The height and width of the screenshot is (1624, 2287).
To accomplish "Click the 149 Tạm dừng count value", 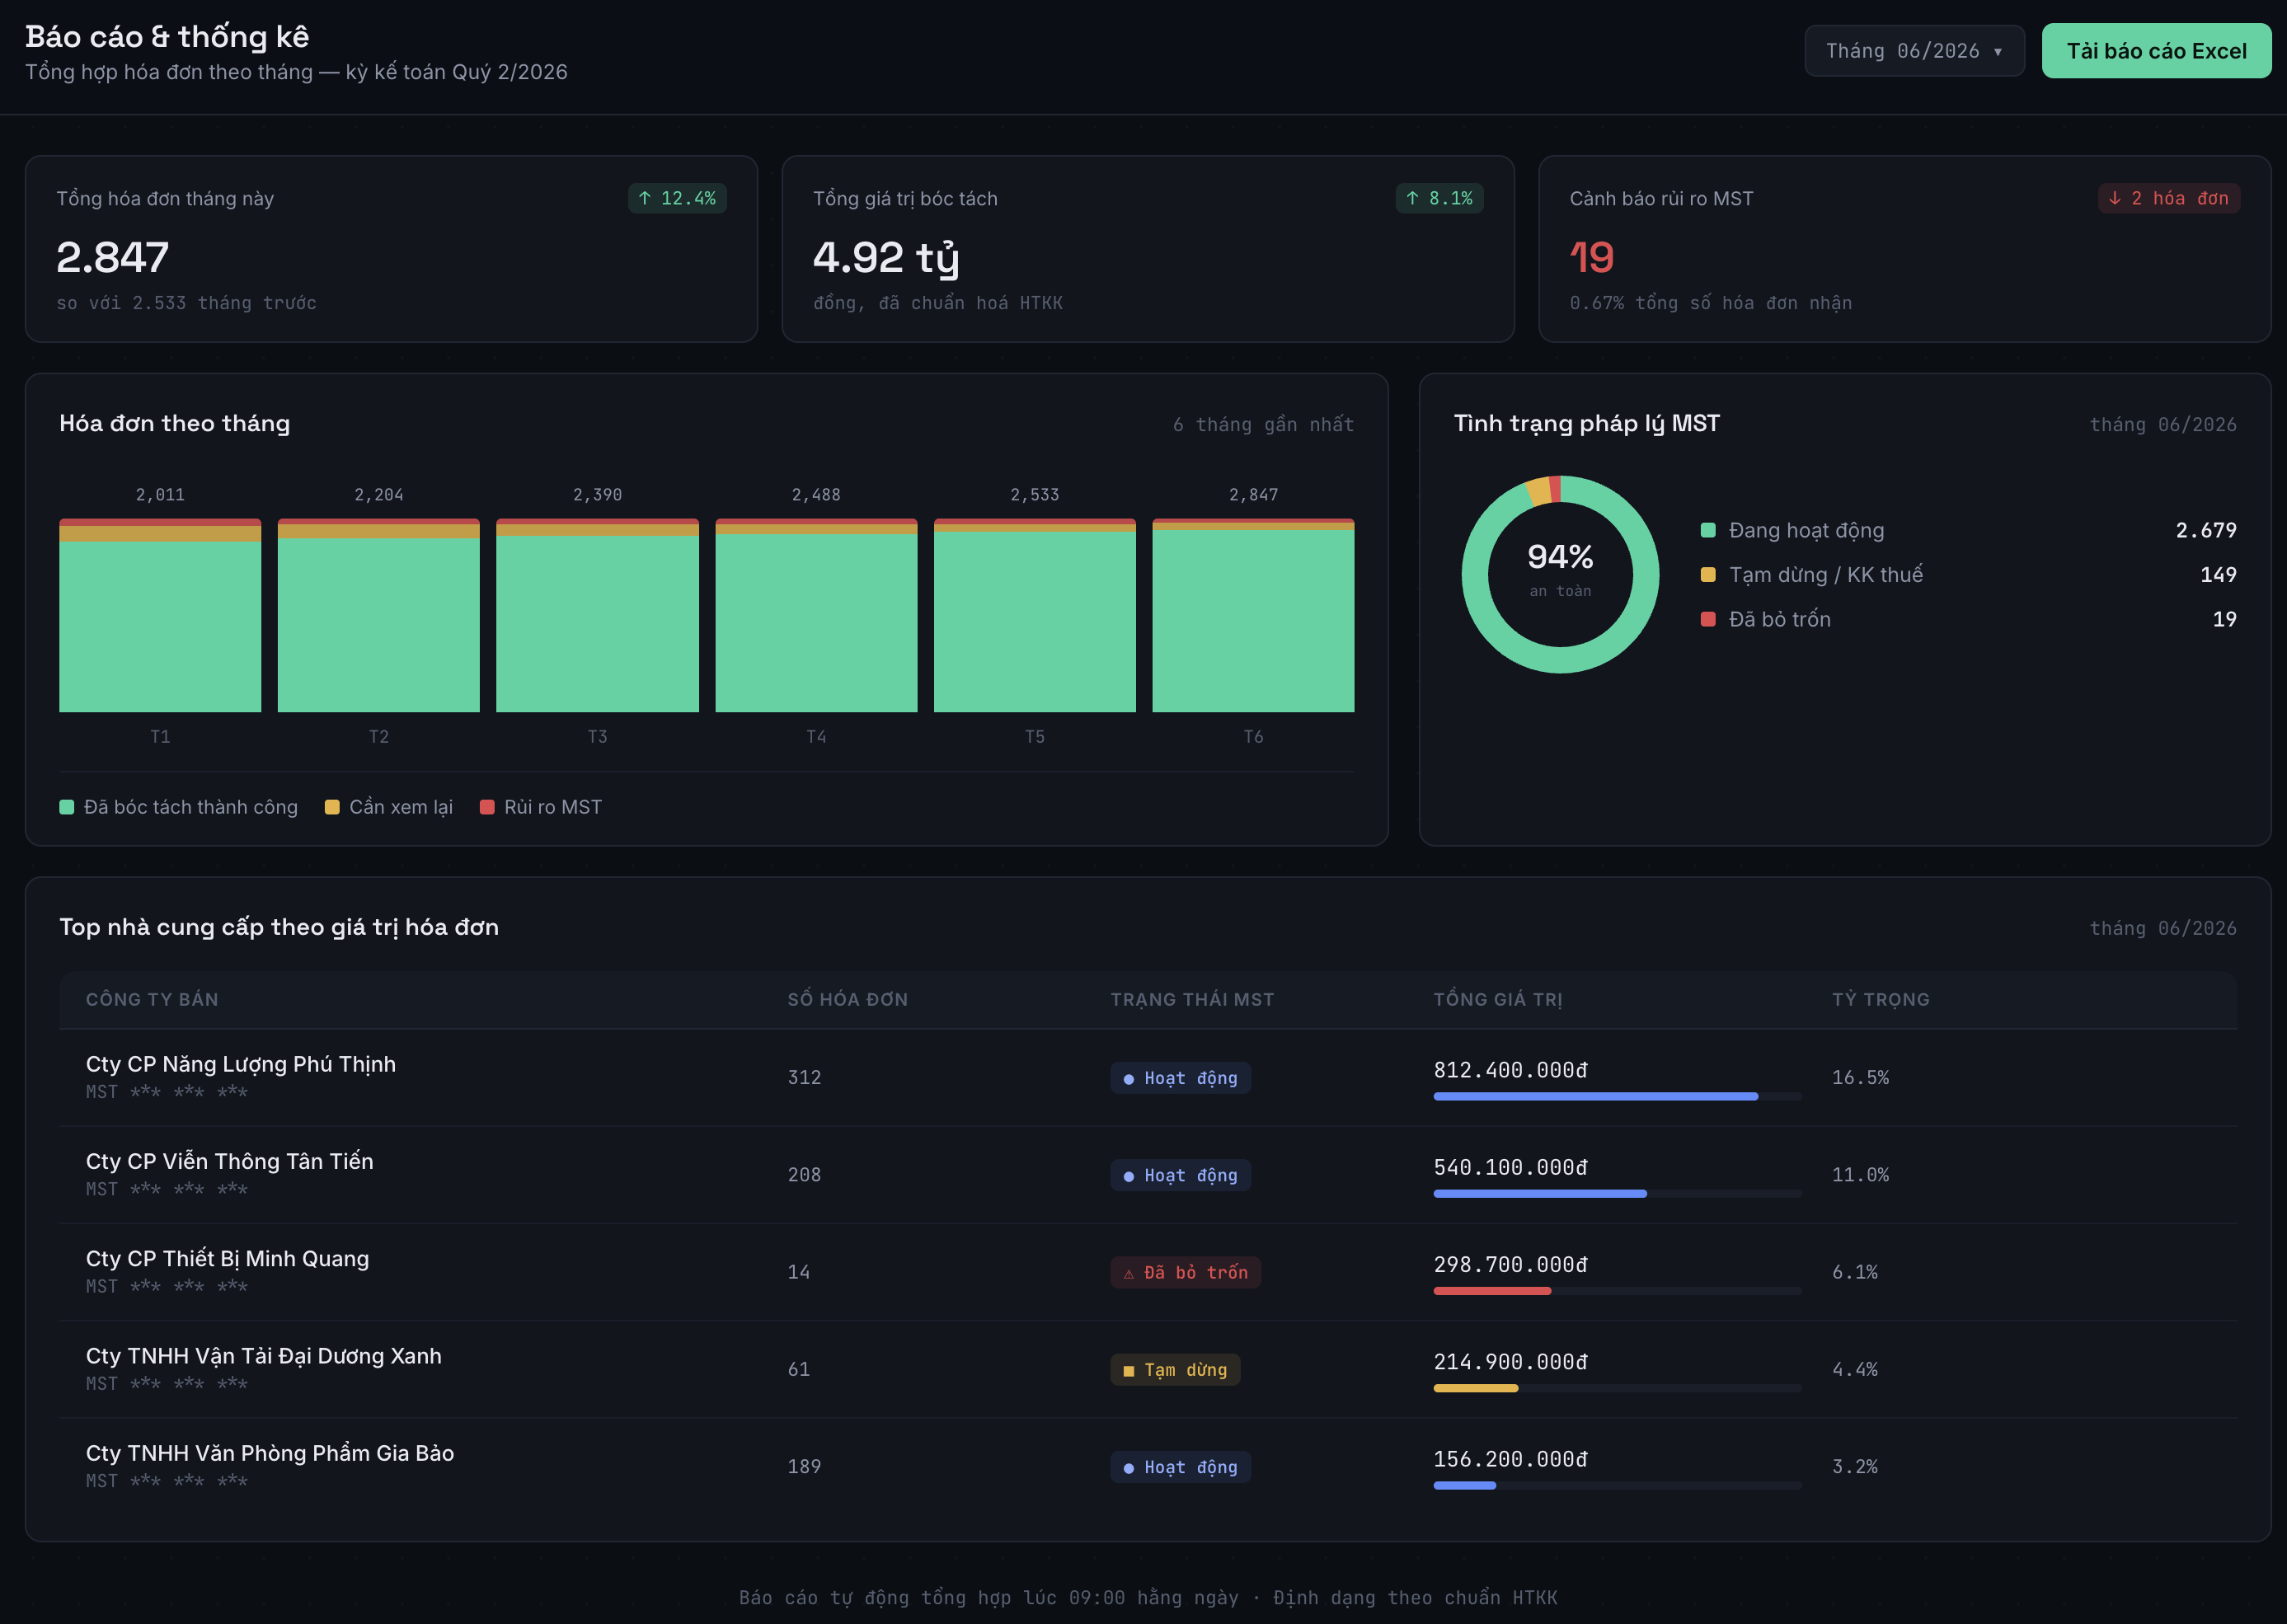I will point(2218,575).
